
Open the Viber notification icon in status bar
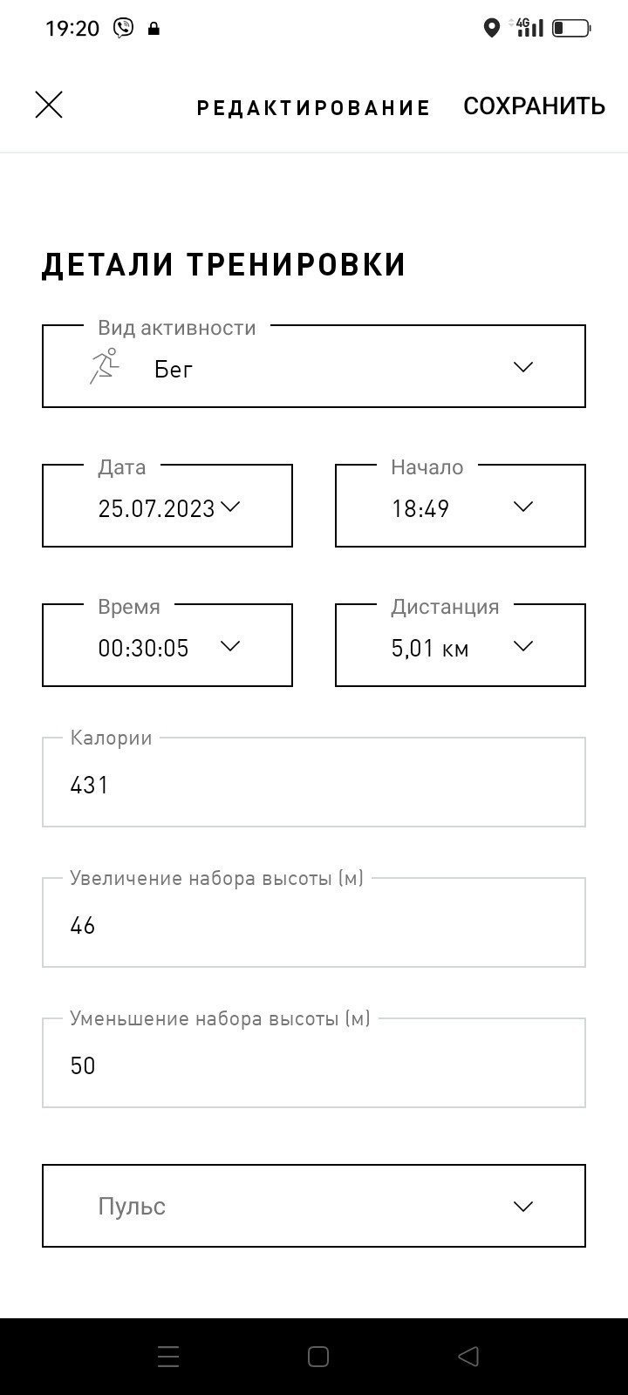[x=123, y=28]
